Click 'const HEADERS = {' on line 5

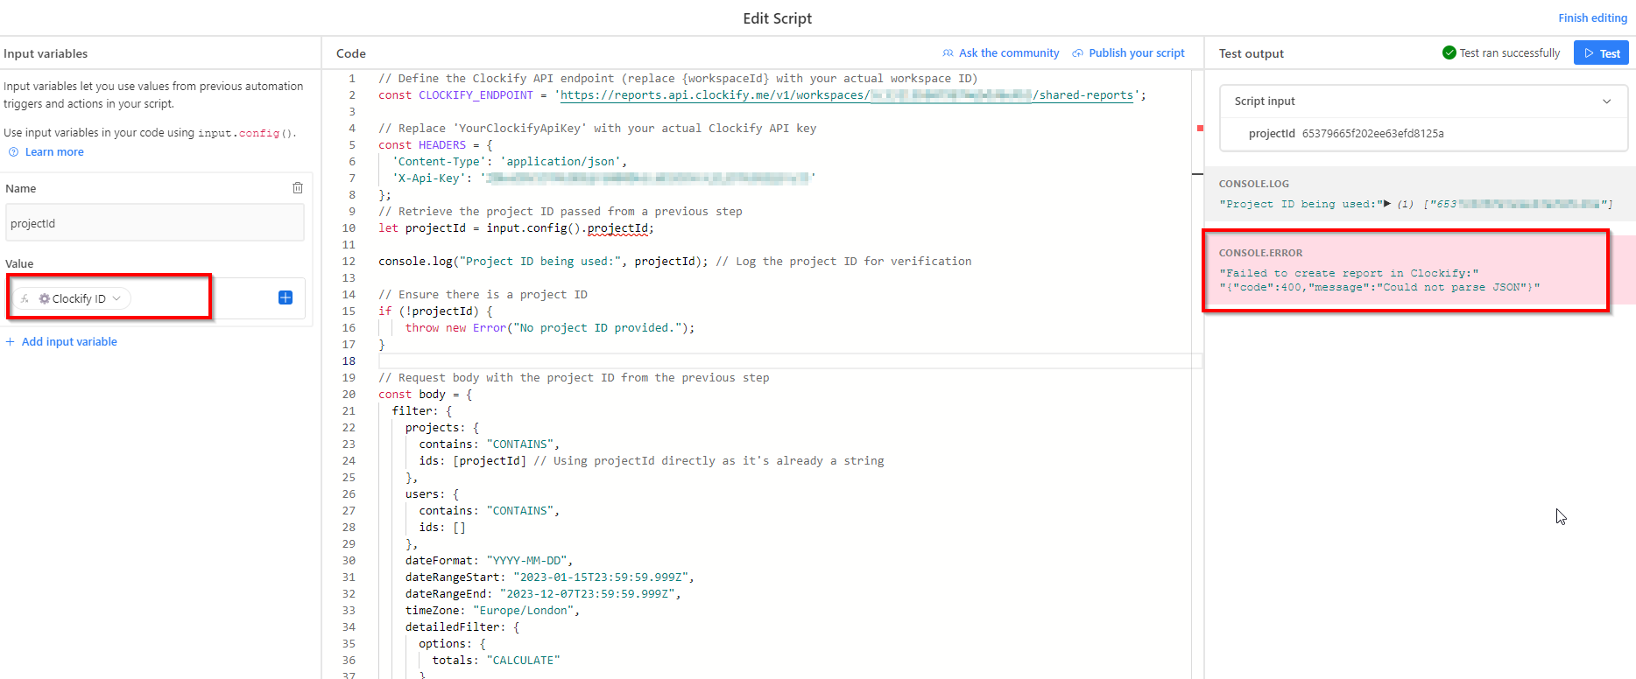[x=435, y=145]
